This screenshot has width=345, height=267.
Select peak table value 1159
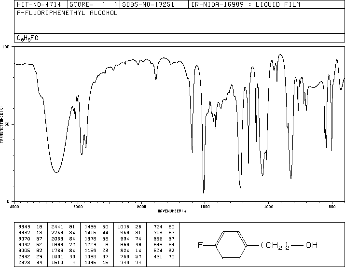point(90,251)
